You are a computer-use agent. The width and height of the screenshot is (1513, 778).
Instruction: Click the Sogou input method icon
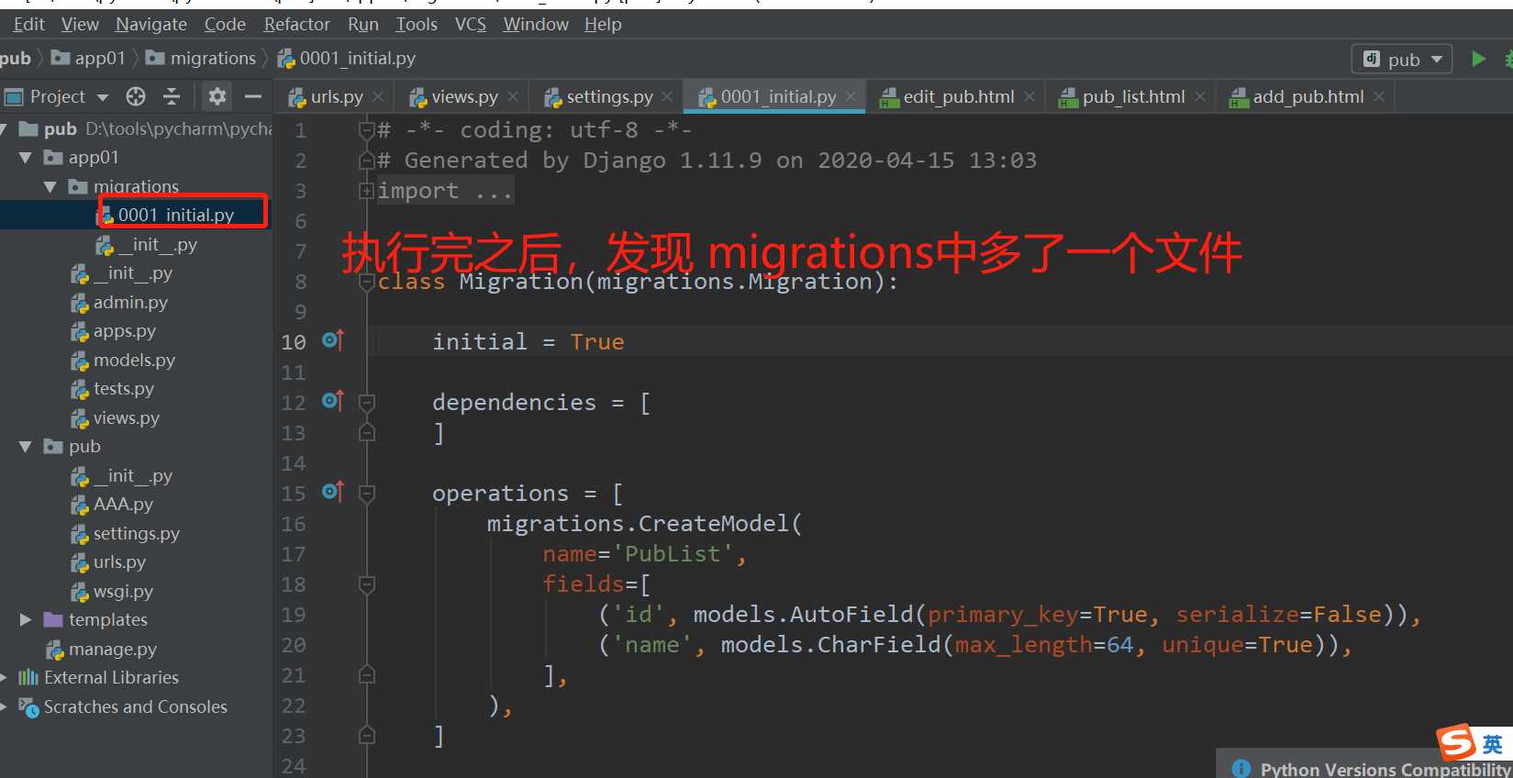[x=1456, y=742]
